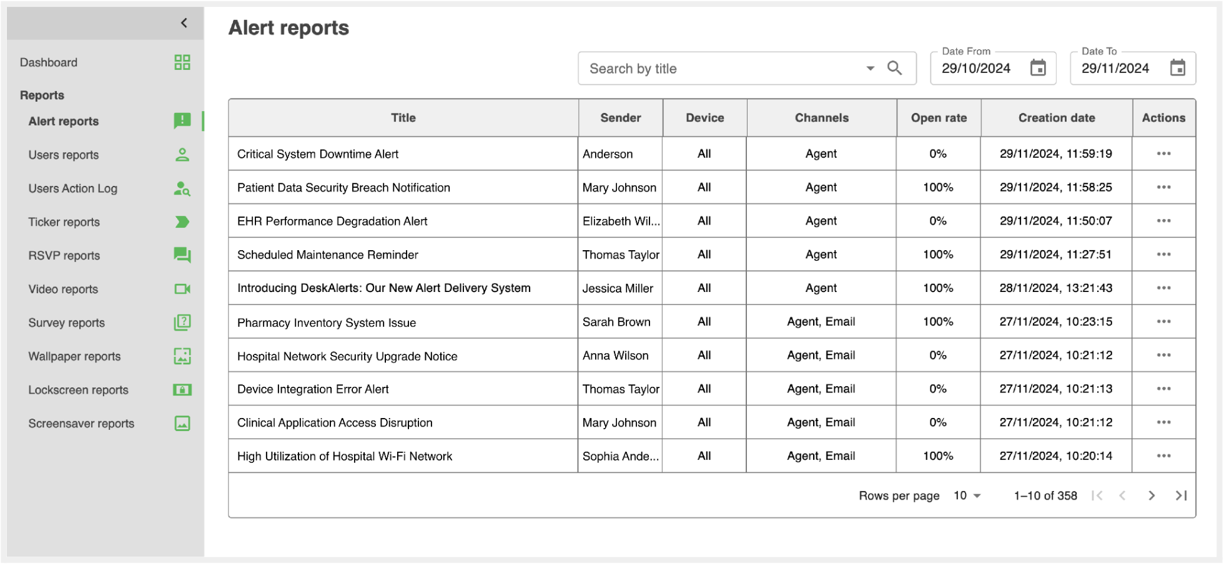The image size is (1224, 564).
Task: Go to the next page of results
Action: (1151, 495)
